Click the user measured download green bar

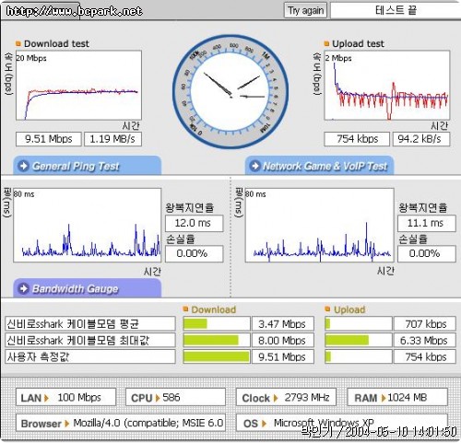217,356
